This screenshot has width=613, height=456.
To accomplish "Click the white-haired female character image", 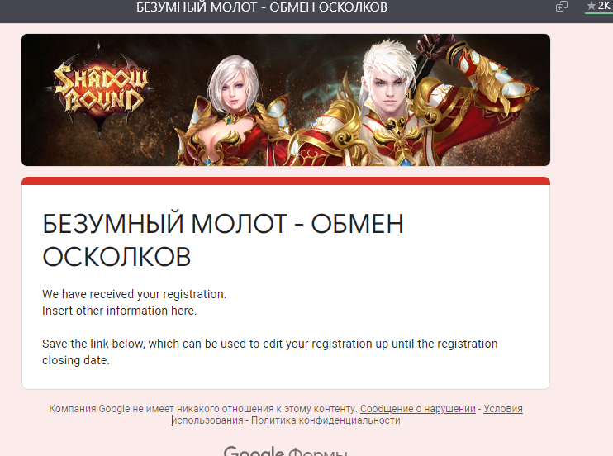I will tap(230, 112).
